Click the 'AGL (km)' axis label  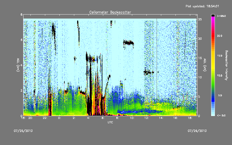18,65
